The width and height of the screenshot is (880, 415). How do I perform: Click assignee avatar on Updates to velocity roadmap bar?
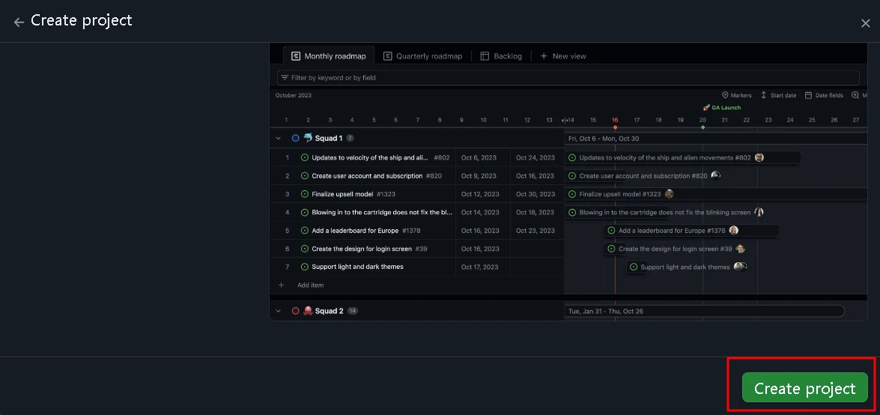click(759, 158)
